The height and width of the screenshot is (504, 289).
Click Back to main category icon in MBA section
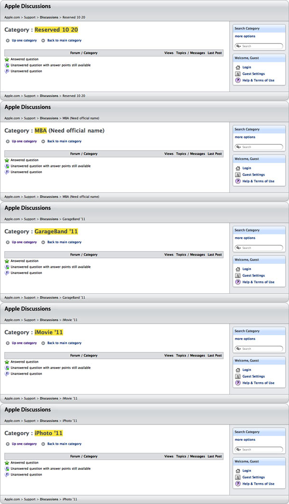pyautogui.click(x=43, y=141)
